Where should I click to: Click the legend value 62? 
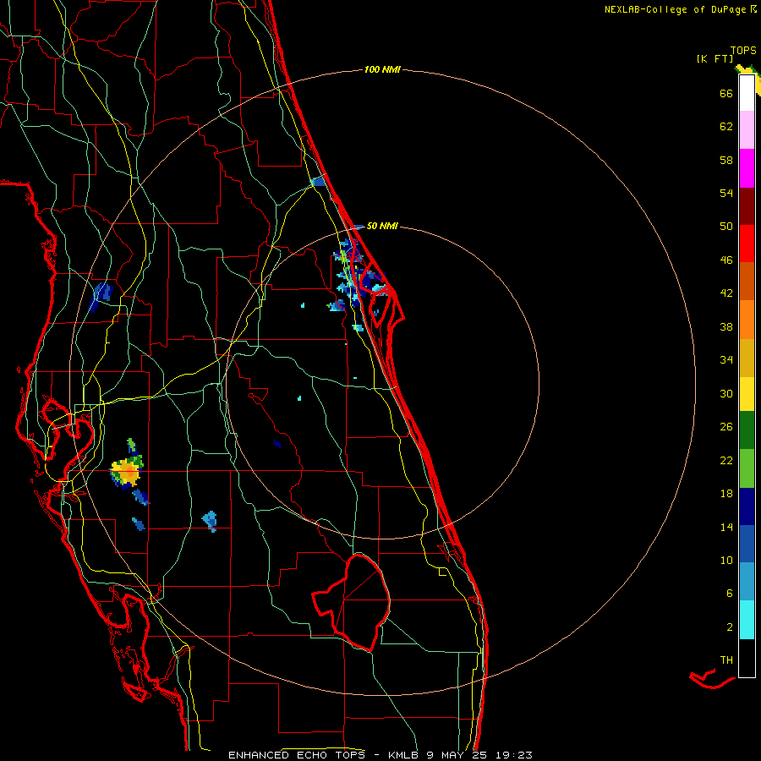[x=726, y=127]
